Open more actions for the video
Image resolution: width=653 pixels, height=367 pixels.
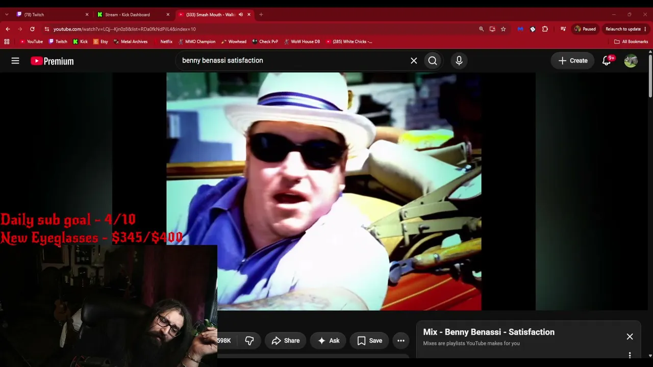401,340
